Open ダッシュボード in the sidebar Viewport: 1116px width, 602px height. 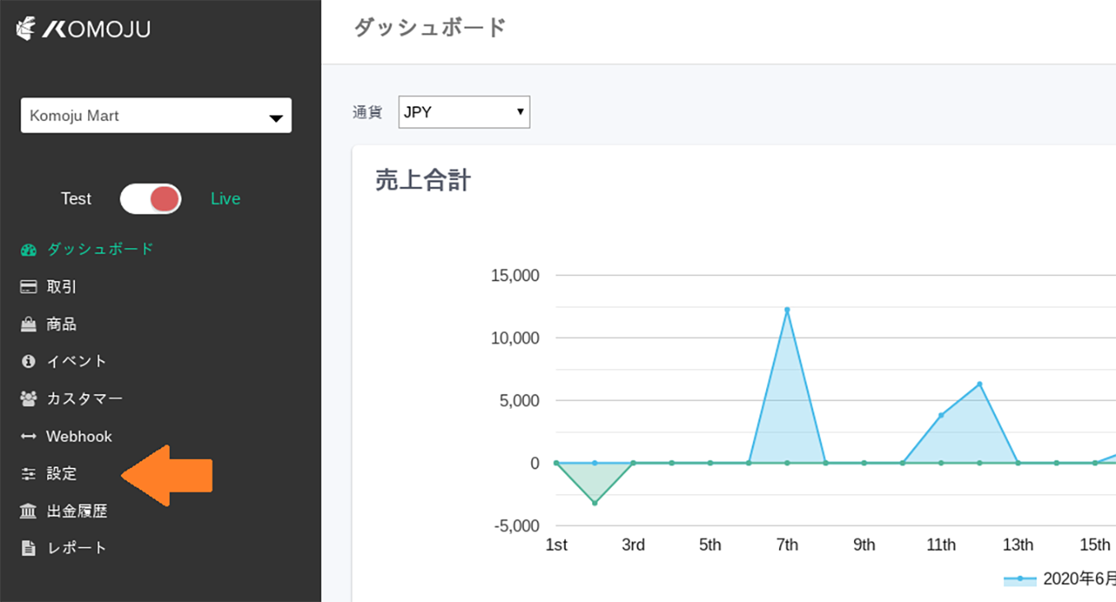pos(100,249)
